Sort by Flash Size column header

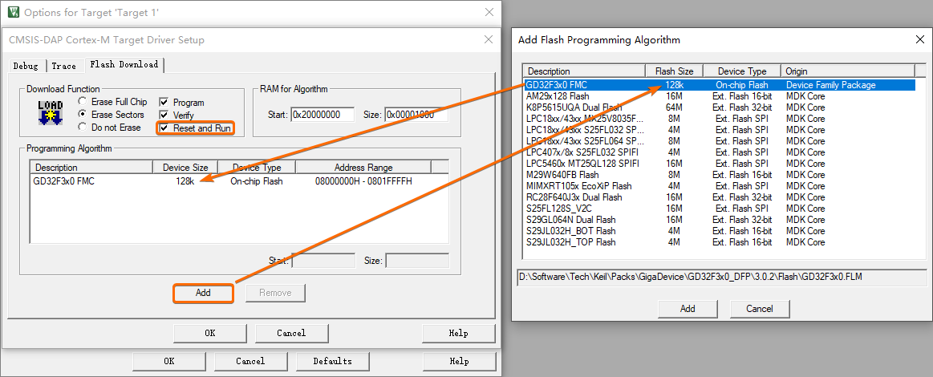point(674,71)
